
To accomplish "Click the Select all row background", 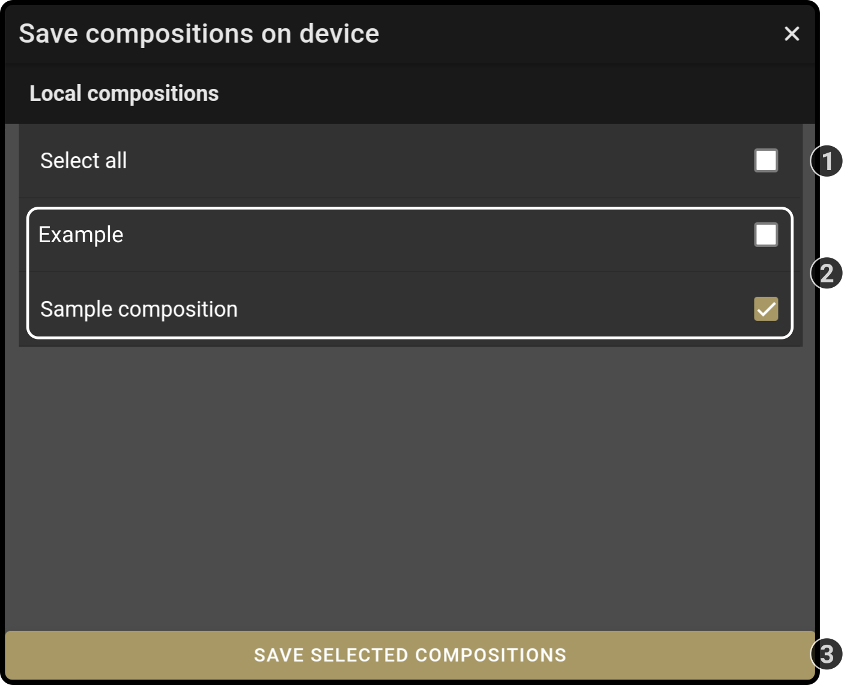I will click(x=410, y=161).
